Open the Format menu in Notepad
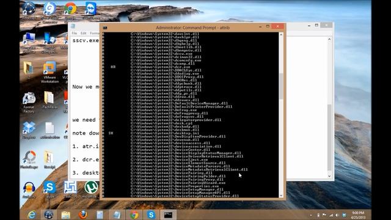The image size is (391, 220). click(x=95, y=33)
